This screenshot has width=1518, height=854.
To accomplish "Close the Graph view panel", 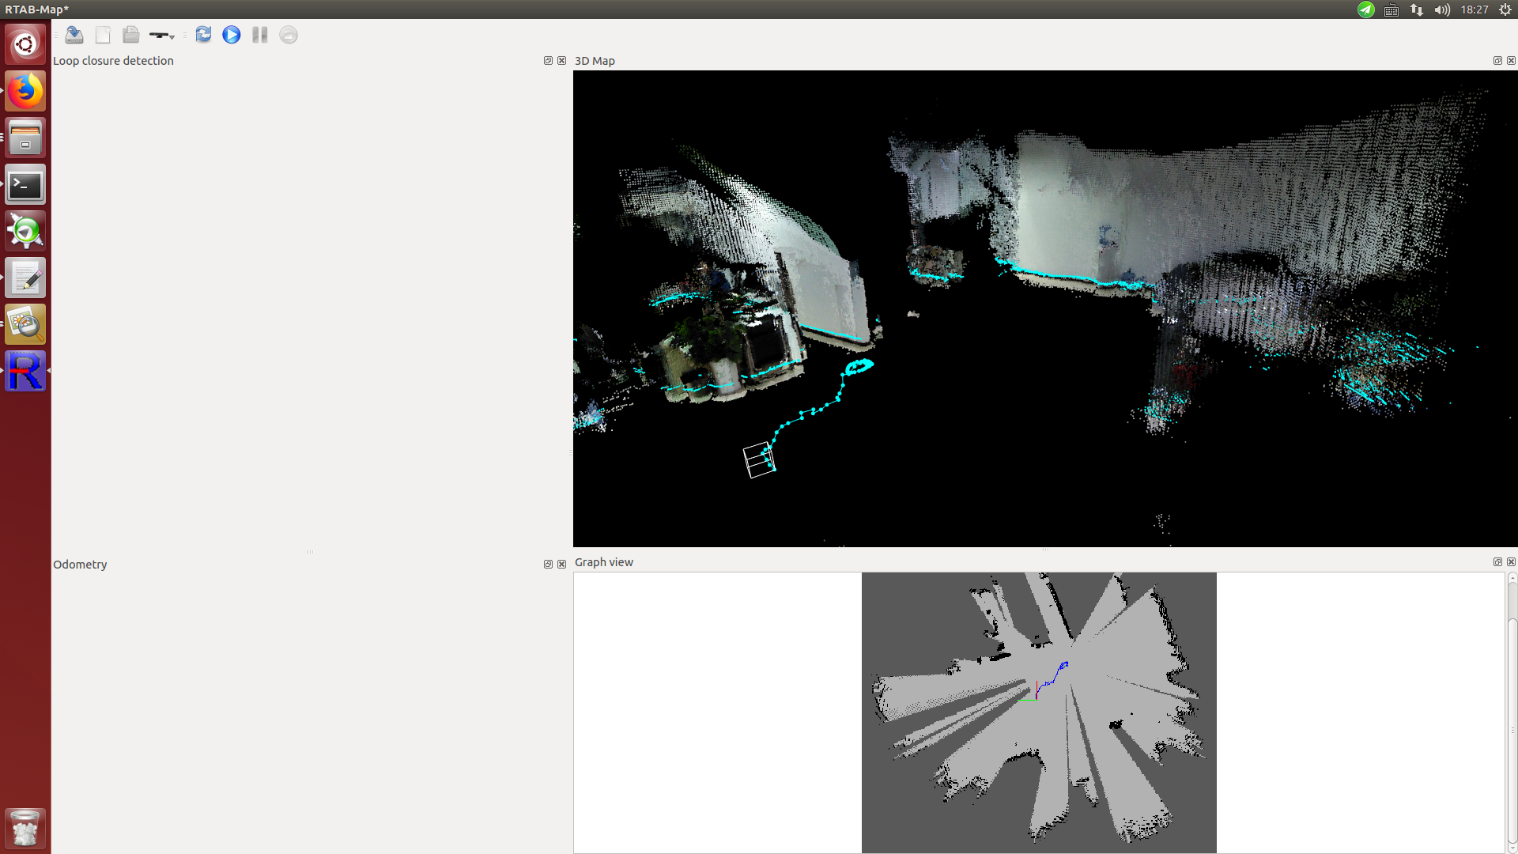I will click(1512, 562).
